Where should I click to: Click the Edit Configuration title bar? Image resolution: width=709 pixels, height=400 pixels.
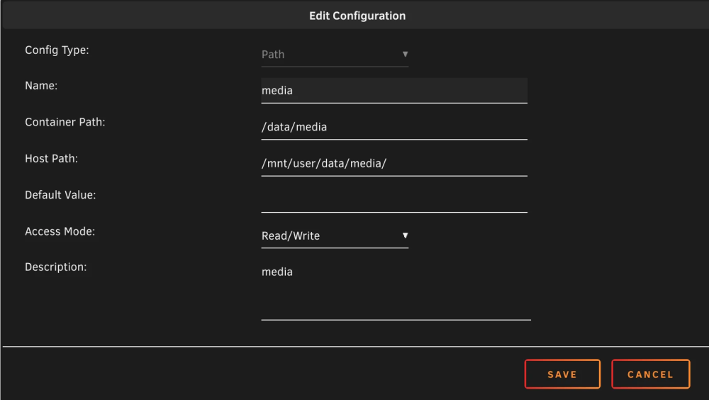tap(357, 16)
